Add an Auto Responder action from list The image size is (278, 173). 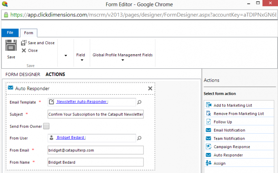click(x=239, y=155)
